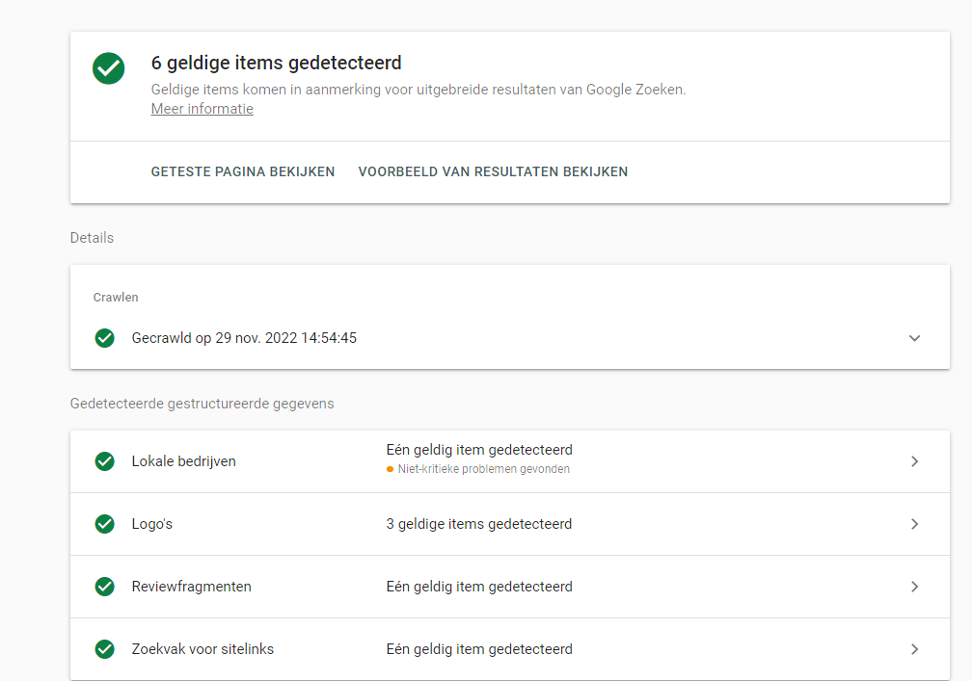
Task: Select the '3 geldige items gedetecteerd' text
Action: [x=479, y=524]
